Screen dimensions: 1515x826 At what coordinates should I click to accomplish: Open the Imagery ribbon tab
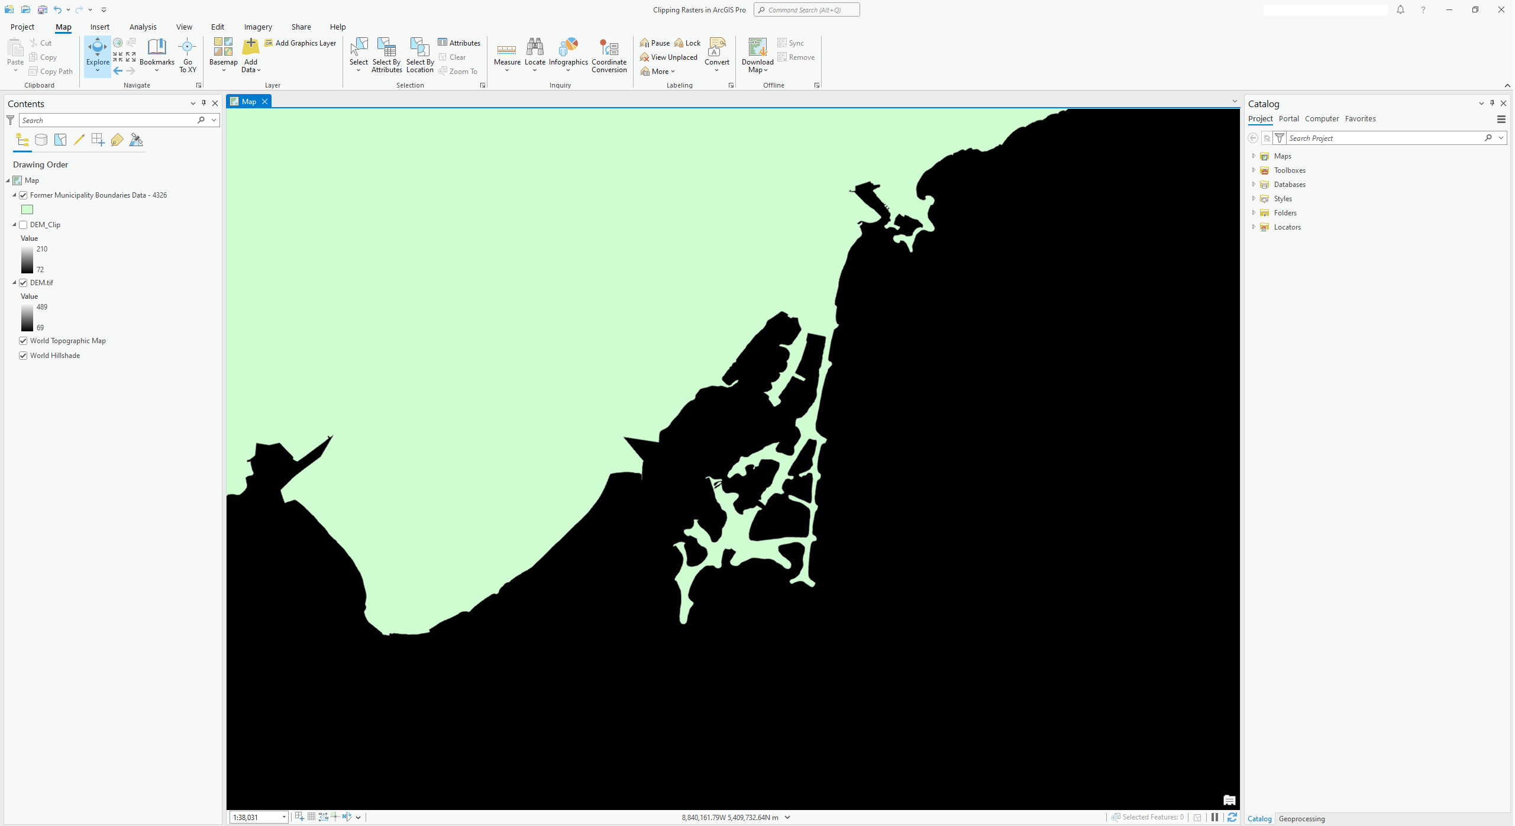click(x=257, y=27)
